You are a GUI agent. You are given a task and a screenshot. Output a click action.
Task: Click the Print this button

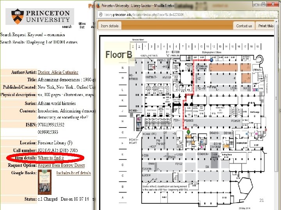266,26
